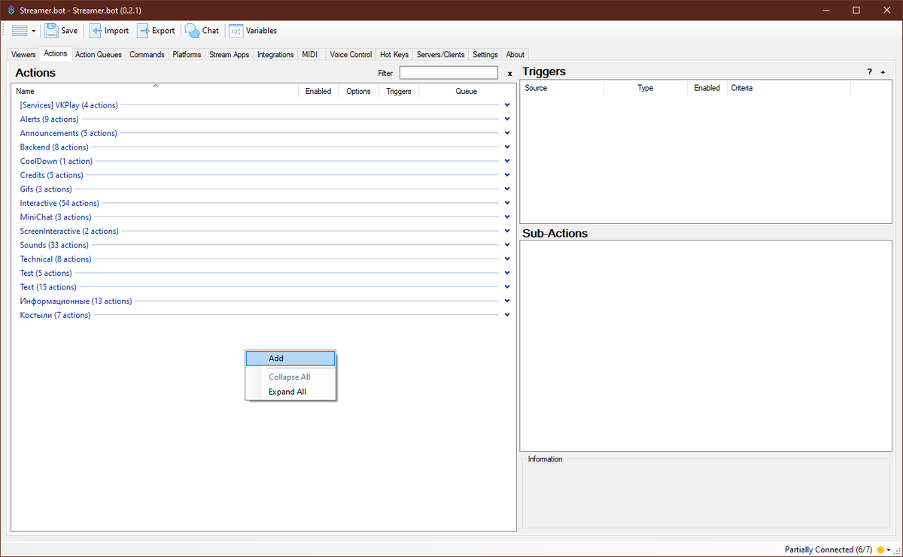Open the Platforms tab
The height and width of the screenshot is (557, 903).
pos(187,55)
